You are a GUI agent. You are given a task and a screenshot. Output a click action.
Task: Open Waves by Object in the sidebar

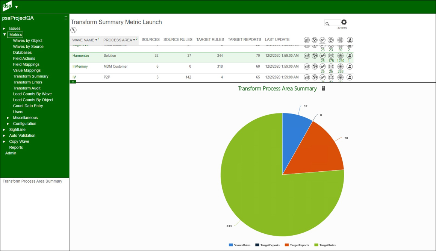coord(27,41)
